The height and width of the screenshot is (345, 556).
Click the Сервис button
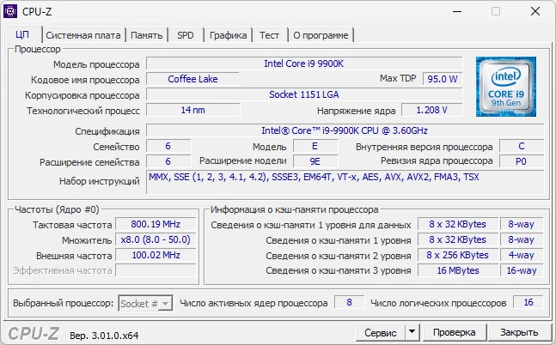point(381,332)
